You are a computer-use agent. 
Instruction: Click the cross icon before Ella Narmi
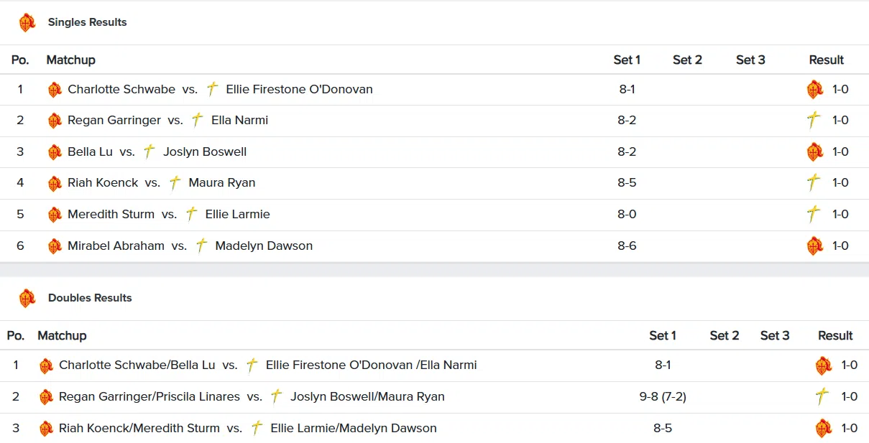tap(198, 120)
